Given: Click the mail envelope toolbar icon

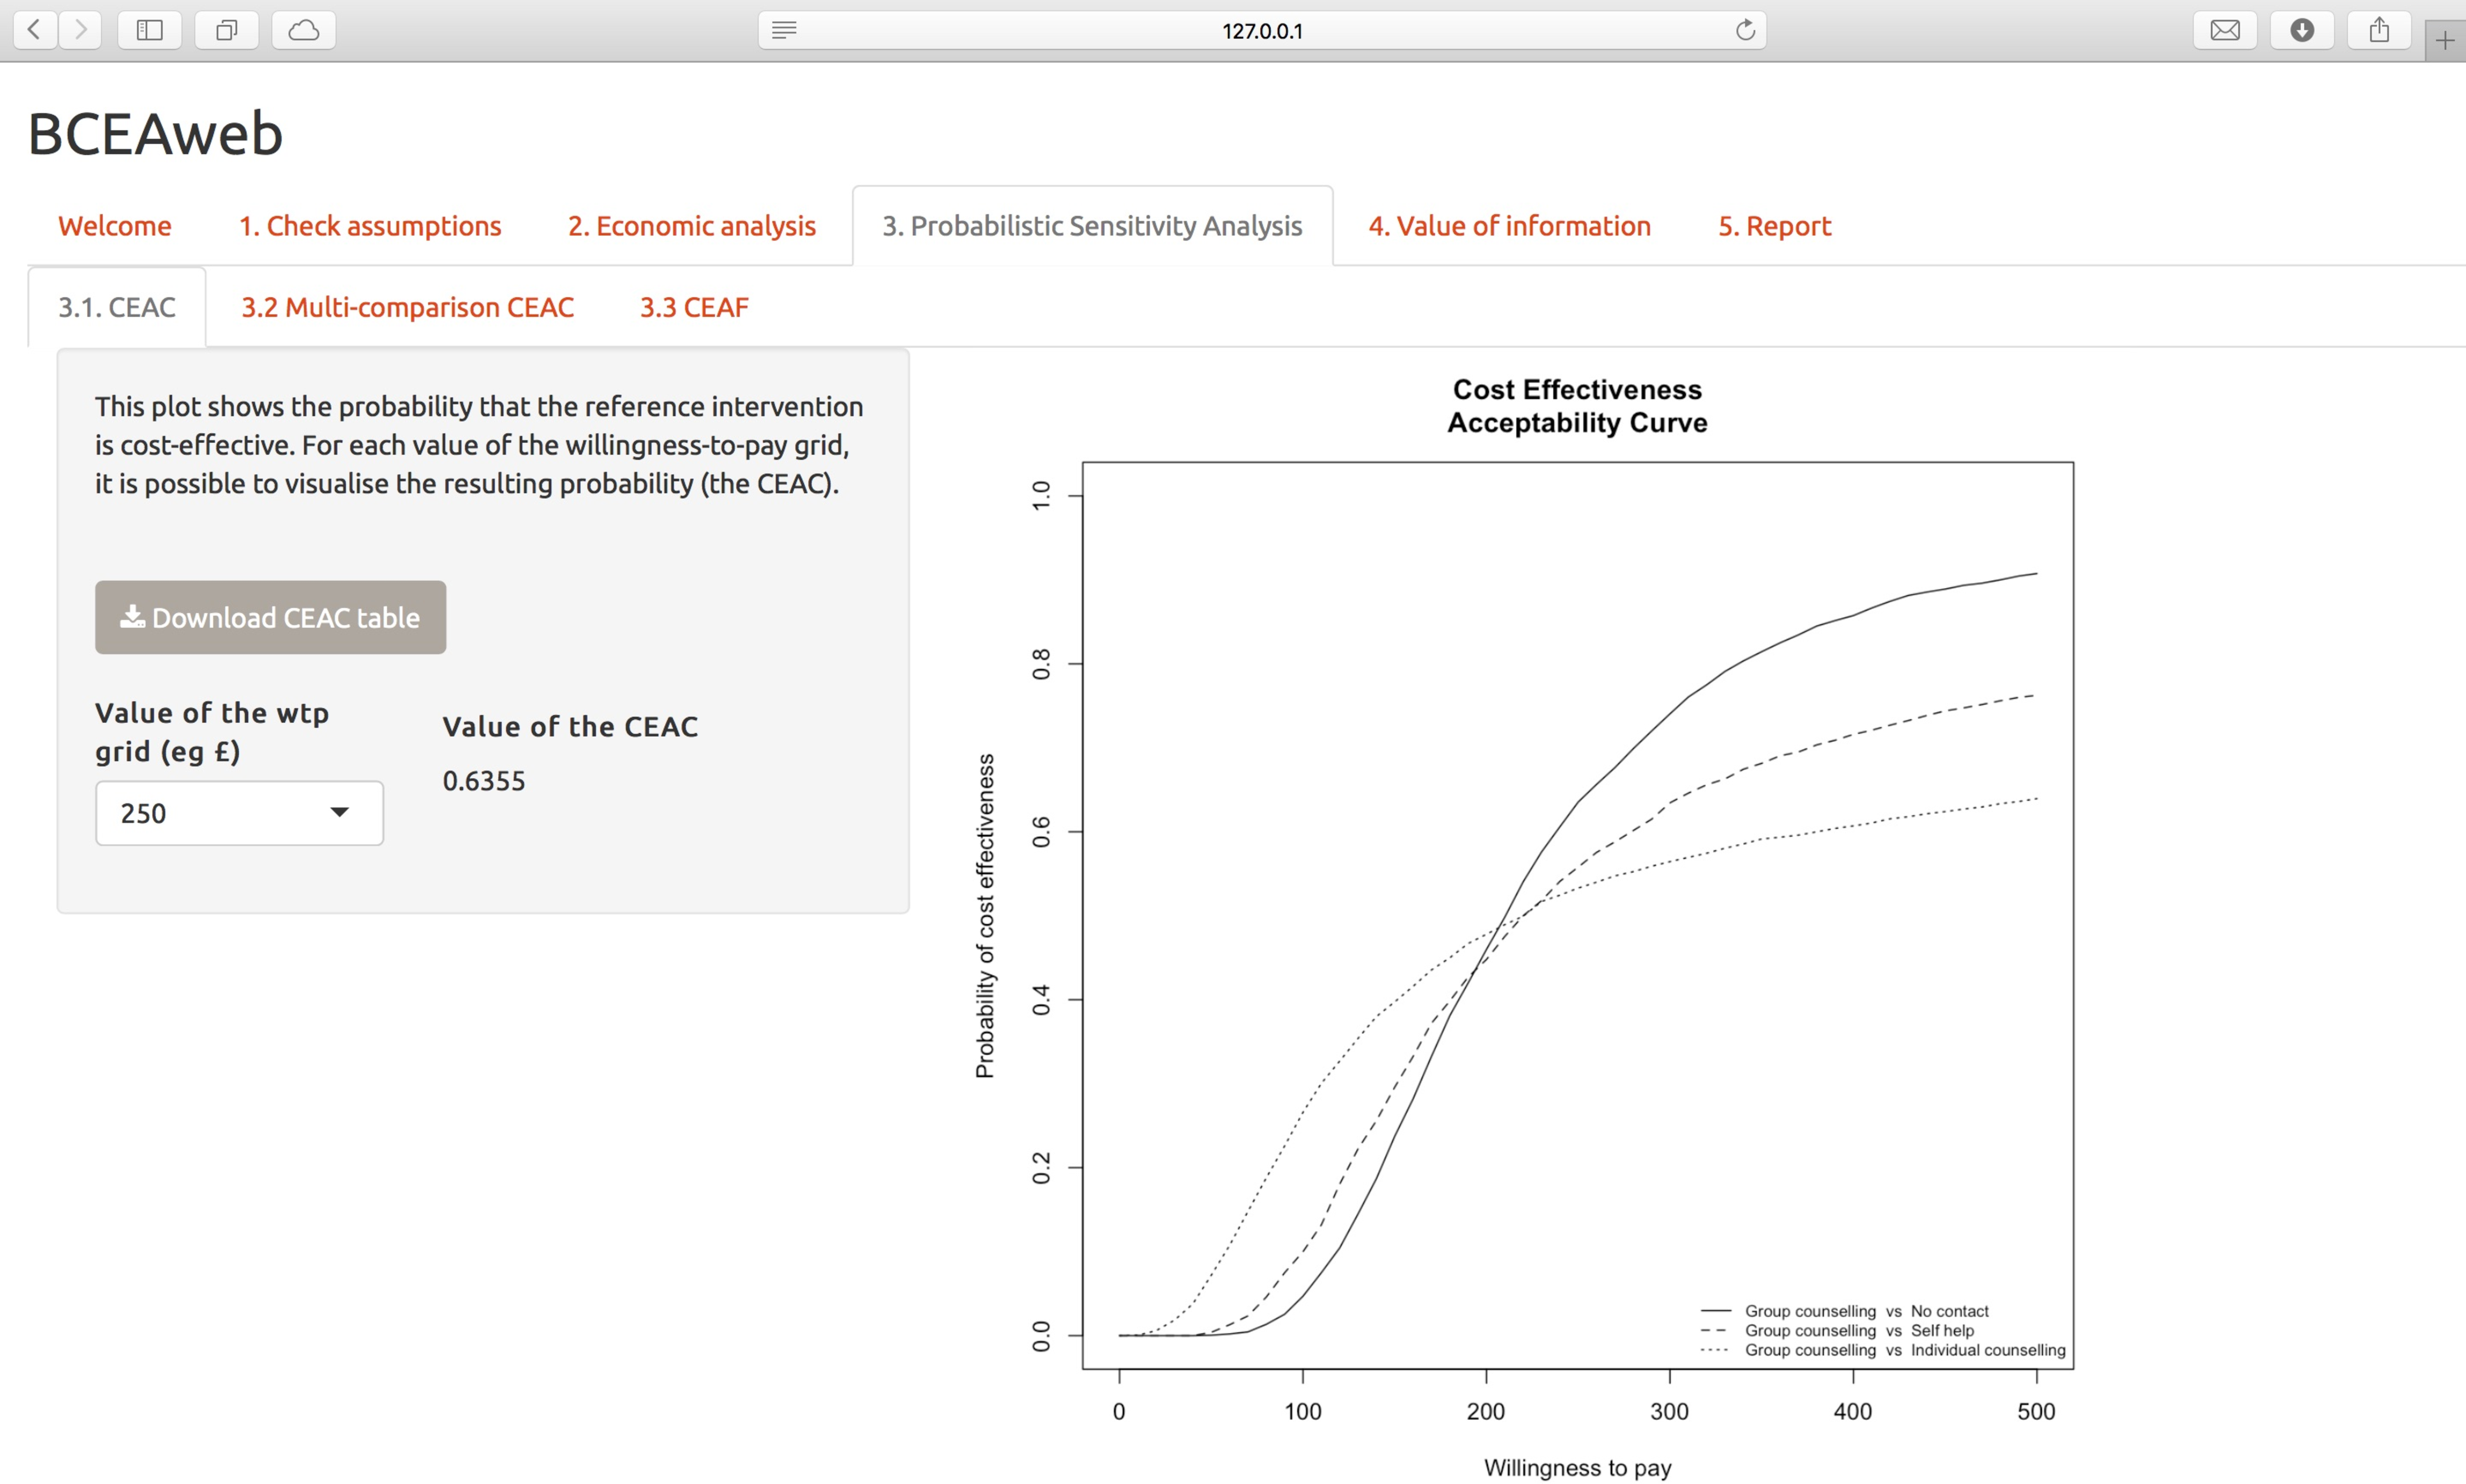Looking at the screenshot, I should tap(2225, 30).
